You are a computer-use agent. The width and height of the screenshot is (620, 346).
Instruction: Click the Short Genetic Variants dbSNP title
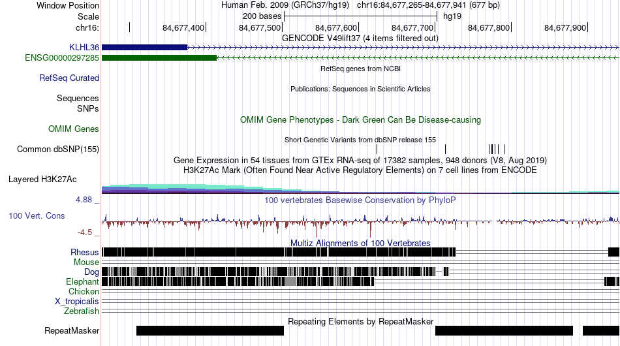pos(360,140)
